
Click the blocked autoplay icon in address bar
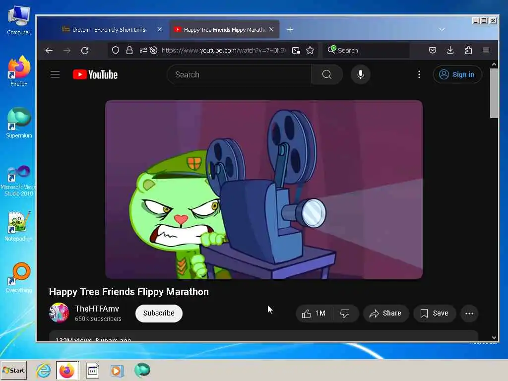(154, 50)
